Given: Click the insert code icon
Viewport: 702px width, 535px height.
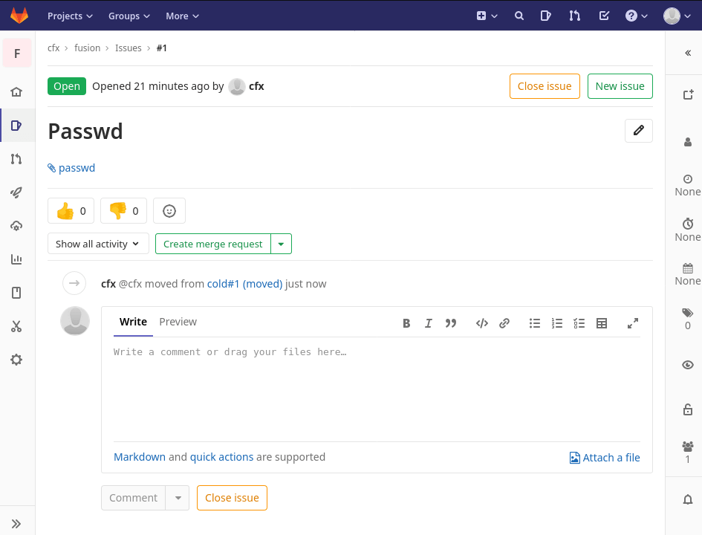Looking at the screenshot, I should point(481,323).
